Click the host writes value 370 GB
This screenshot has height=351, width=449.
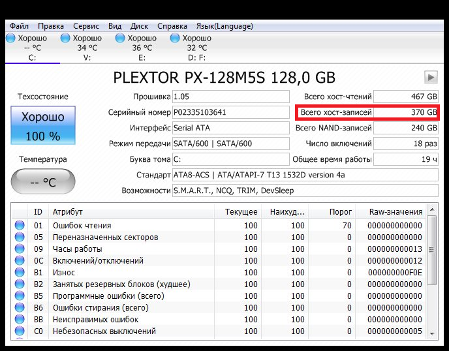point(406,112)
